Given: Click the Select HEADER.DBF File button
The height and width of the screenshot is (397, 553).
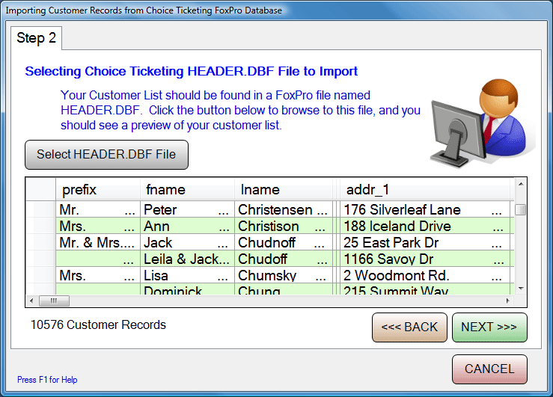Looking at the screenshot, I should point(106,155).
